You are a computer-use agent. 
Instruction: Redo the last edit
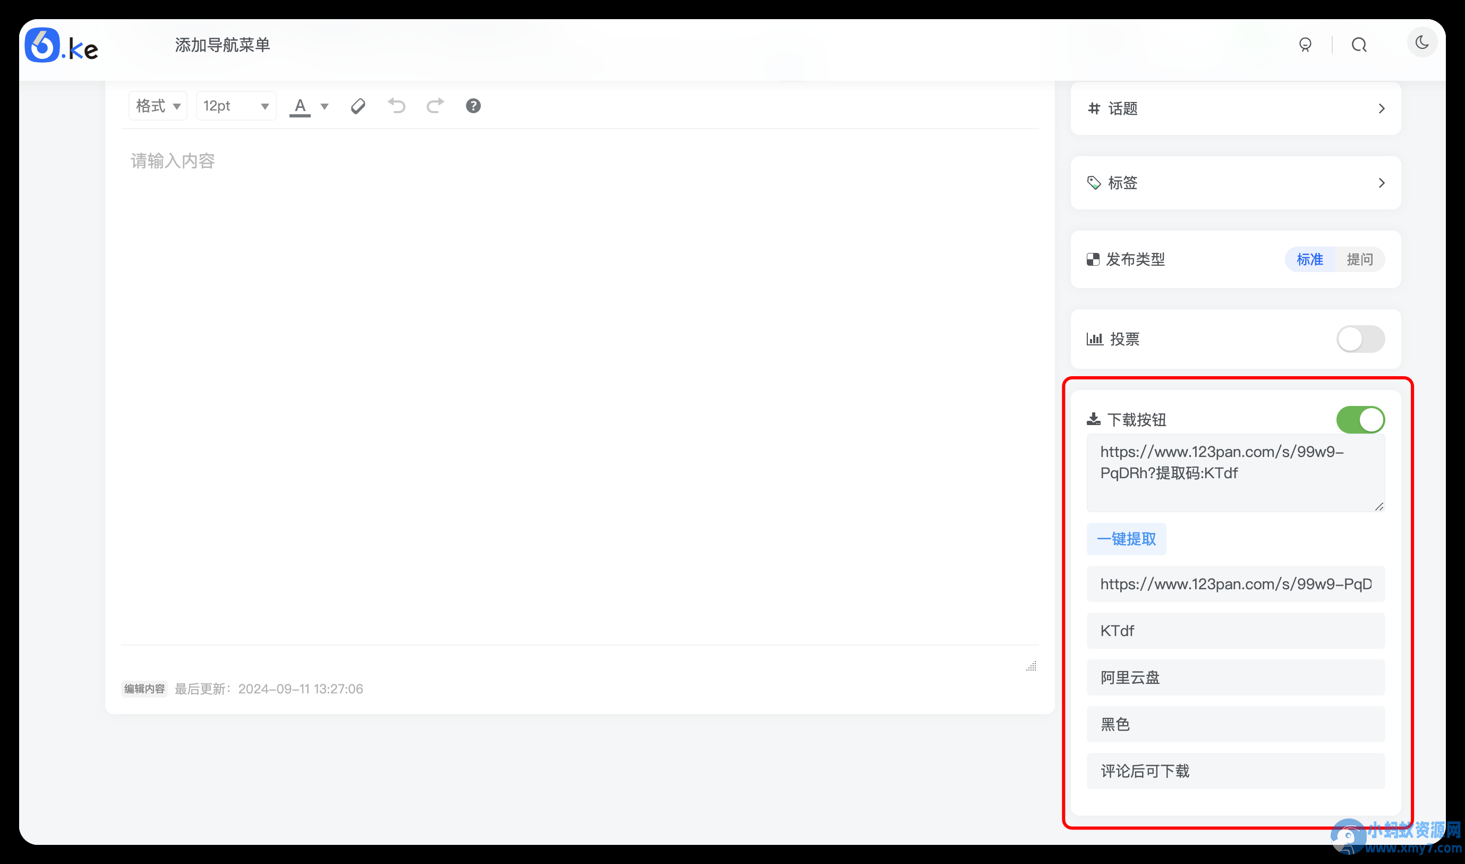pos(435,106)
